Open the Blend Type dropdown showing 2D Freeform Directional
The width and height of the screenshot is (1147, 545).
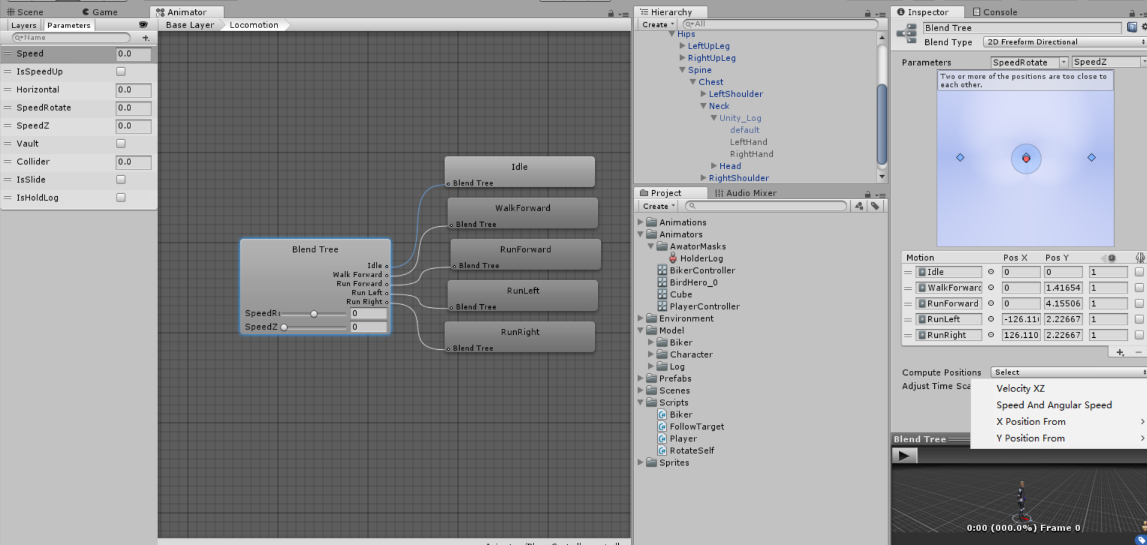(x=1062, y=41)
